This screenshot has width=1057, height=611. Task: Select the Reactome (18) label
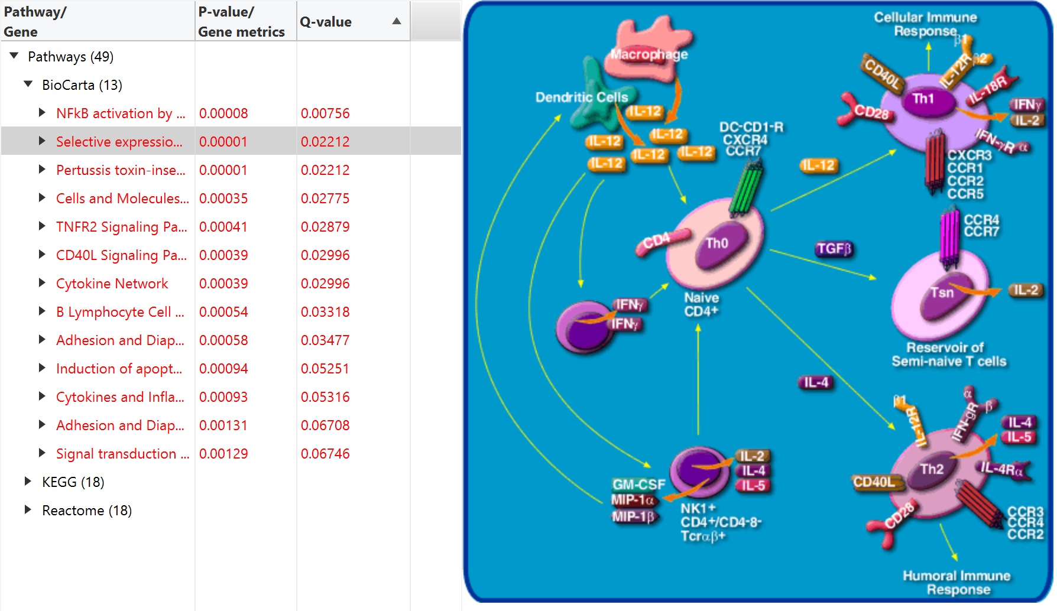[x=87, y=510]
